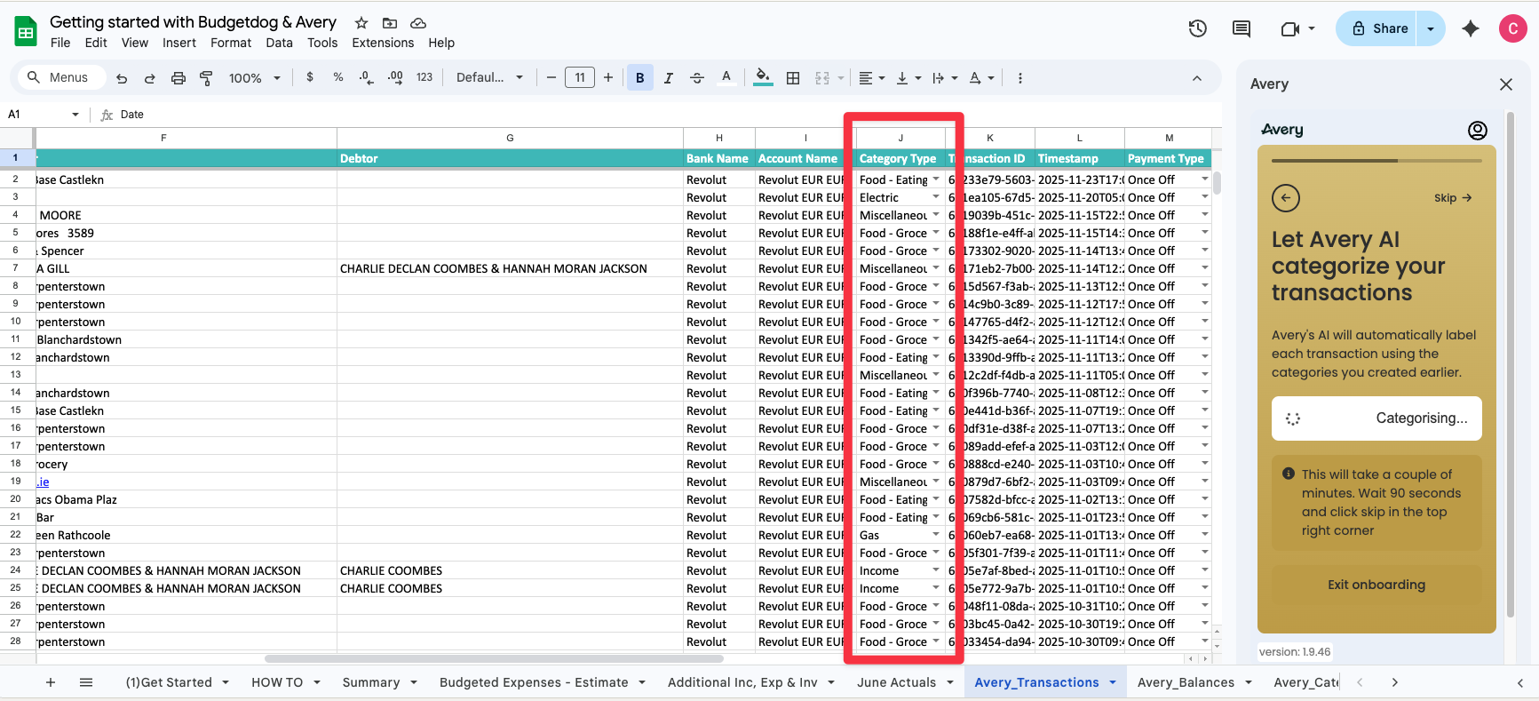Select the Paint format tool
The height and width of the screenshot is (701, 1539).
coord(206,78)
